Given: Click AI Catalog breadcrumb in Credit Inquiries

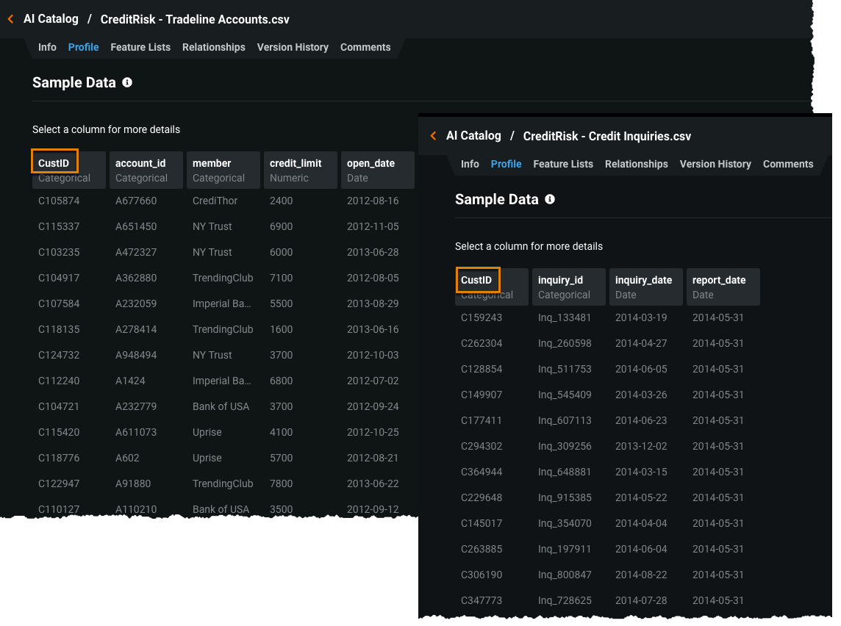Looking at the screenshot, I should click(x=473, y=136).
